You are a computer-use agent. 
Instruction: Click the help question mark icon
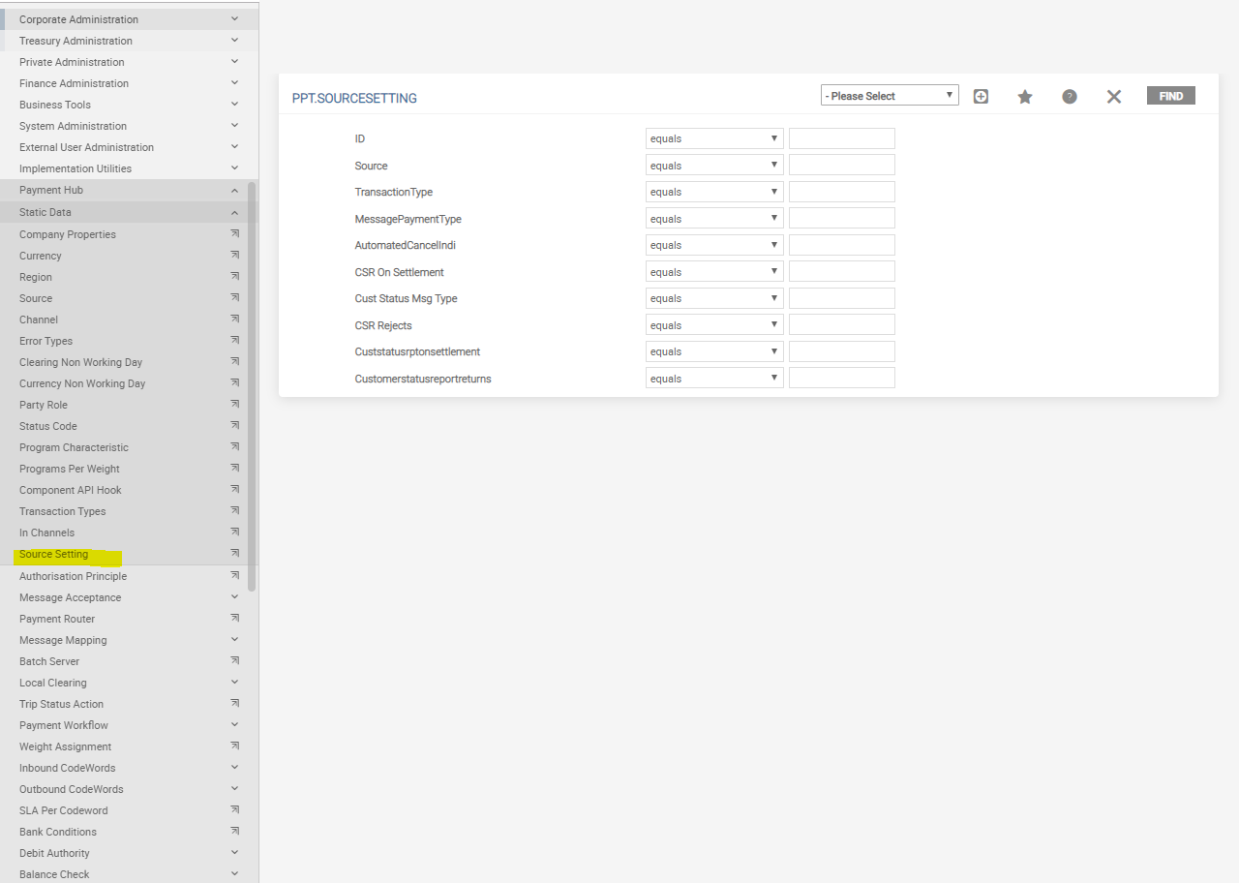1070,97
